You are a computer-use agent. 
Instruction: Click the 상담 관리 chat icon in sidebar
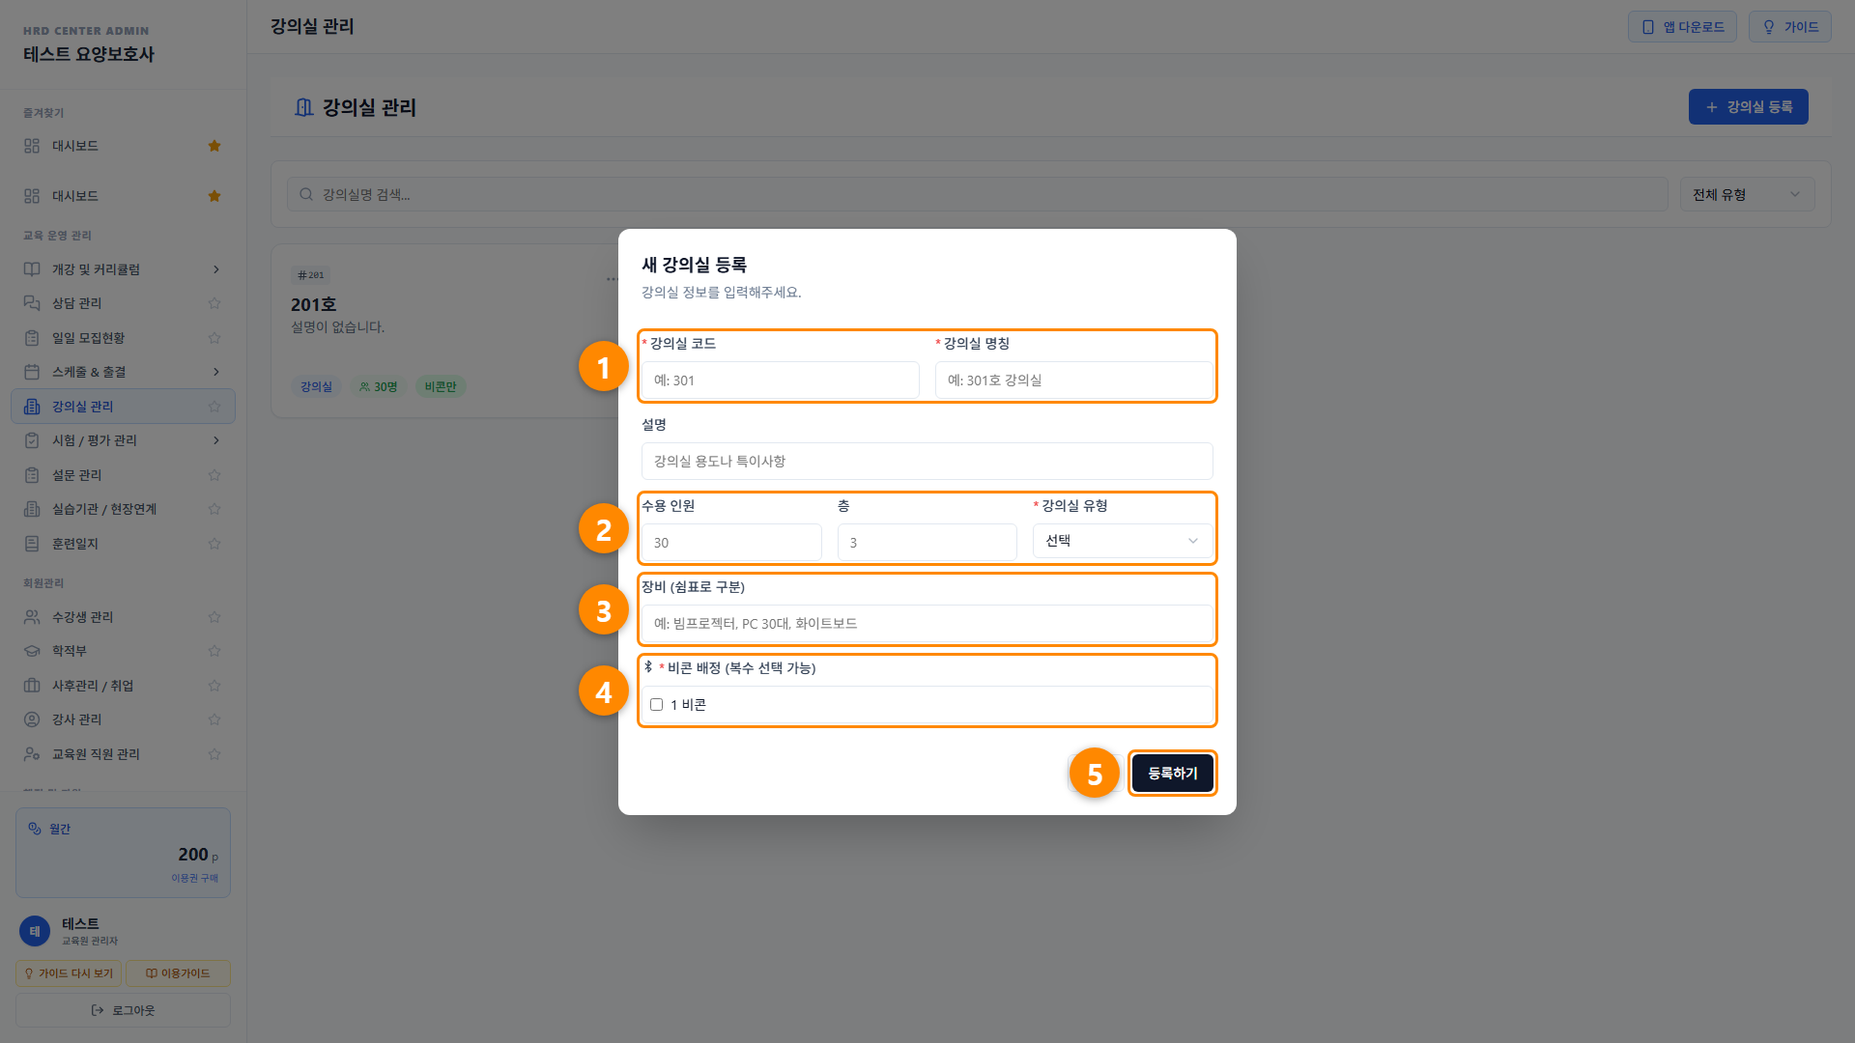point(32,303)
